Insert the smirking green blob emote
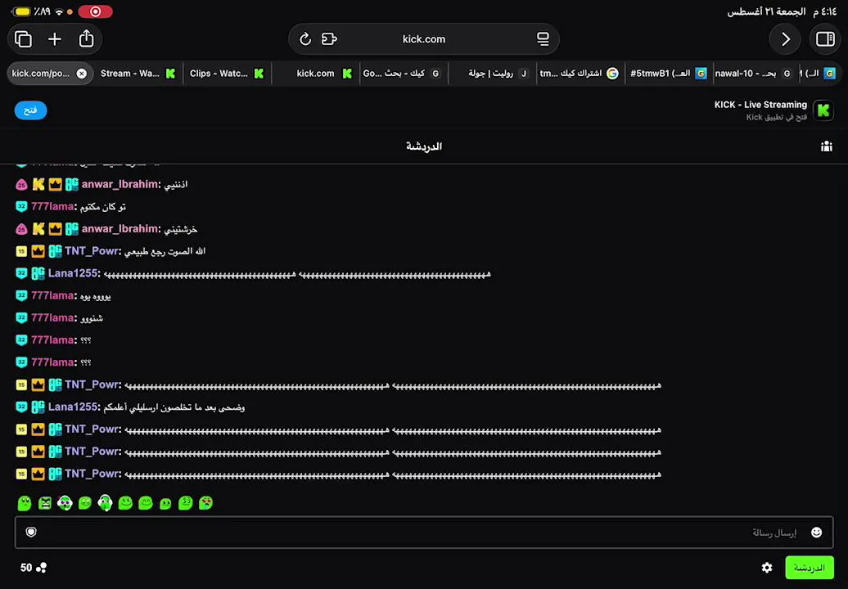 click(x=85, y=504)
